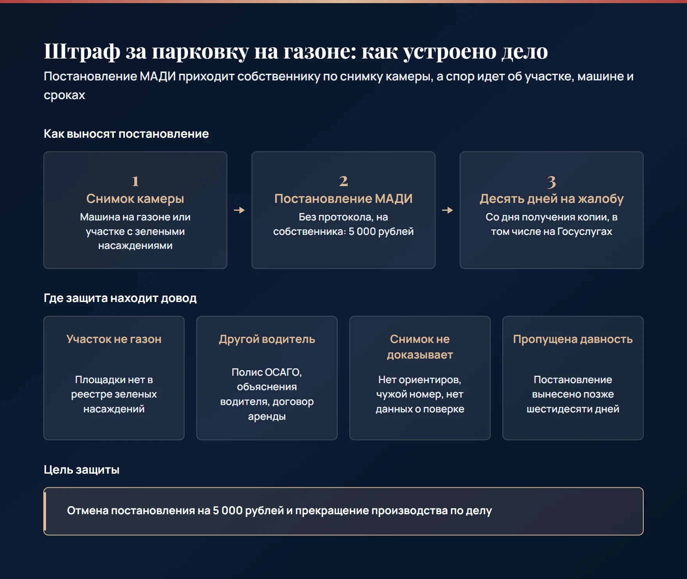Click the text 'Отмена постановления на 5 000 рублей и прекращение производства по делу'
The image size is (687, 579).
coord(279,511)
